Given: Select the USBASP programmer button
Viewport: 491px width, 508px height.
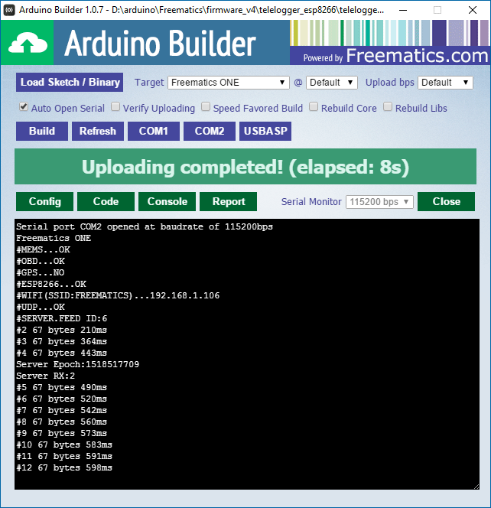Looking at the screenshot, I should click(x=265, y=132).
